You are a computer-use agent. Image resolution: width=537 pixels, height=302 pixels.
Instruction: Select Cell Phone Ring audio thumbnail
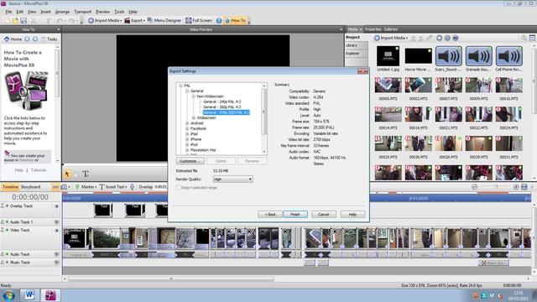point(508,56)
